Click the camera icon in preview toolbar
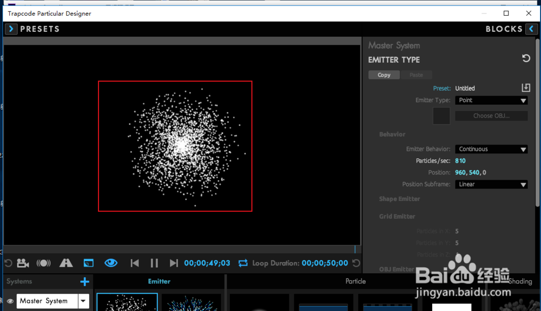Image resolution: width=541 pixels, height=311 pixels. 23,263
